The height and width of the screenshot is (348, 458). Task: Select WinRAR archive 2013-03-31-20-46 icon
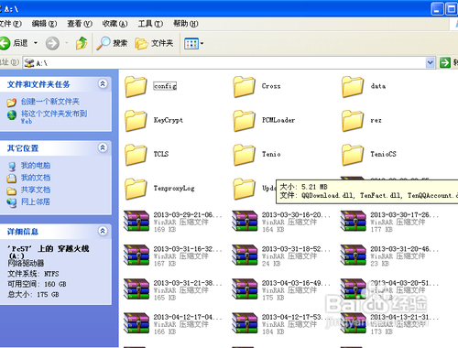pos(354,255)
